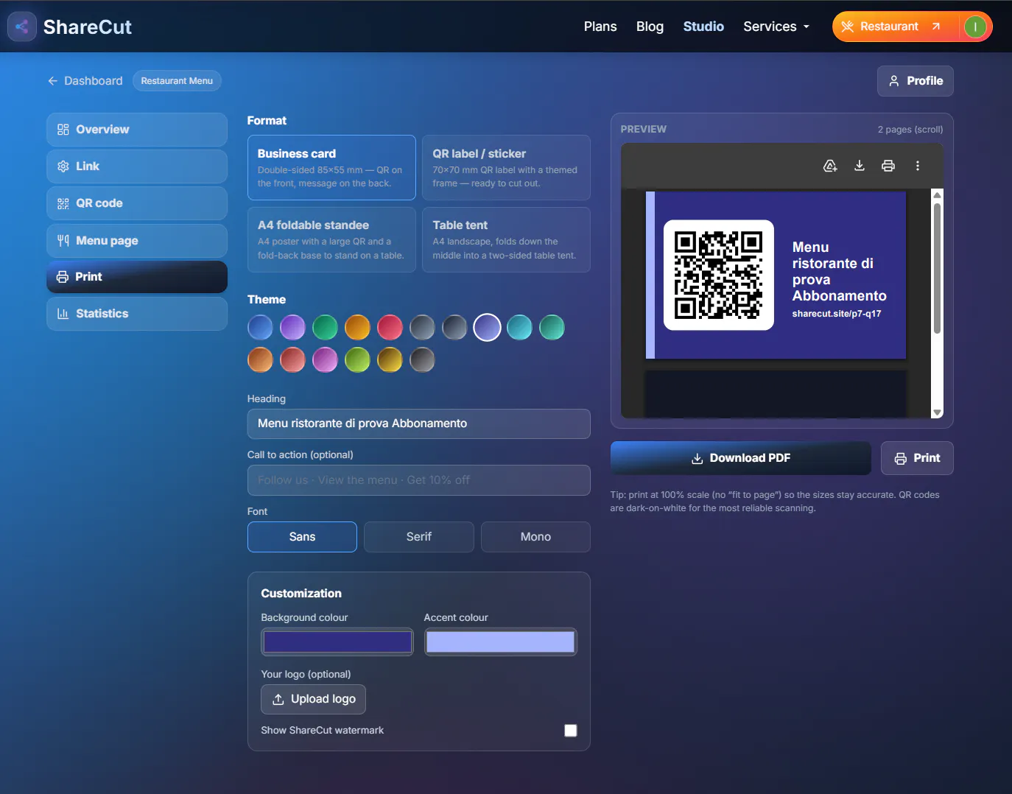Screen dimensions: 1012x794
Task: Choose the QR label / sticker format
Action: click(507, 168)
